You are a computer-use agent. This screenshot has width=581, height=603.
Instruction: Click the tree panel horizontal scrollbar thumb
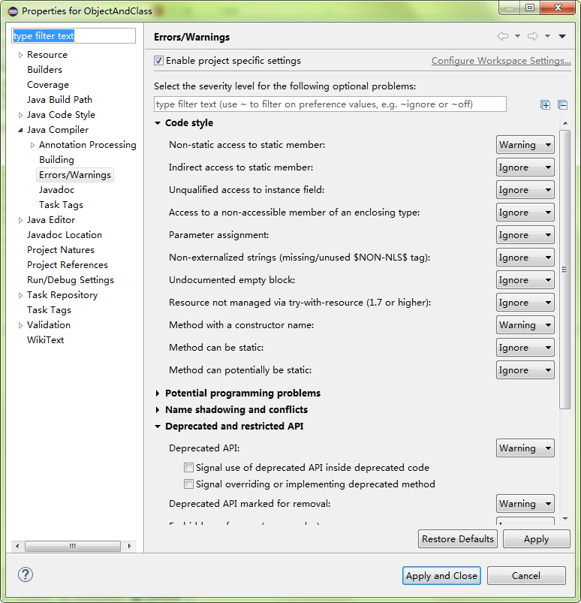(x=73, y=546)
